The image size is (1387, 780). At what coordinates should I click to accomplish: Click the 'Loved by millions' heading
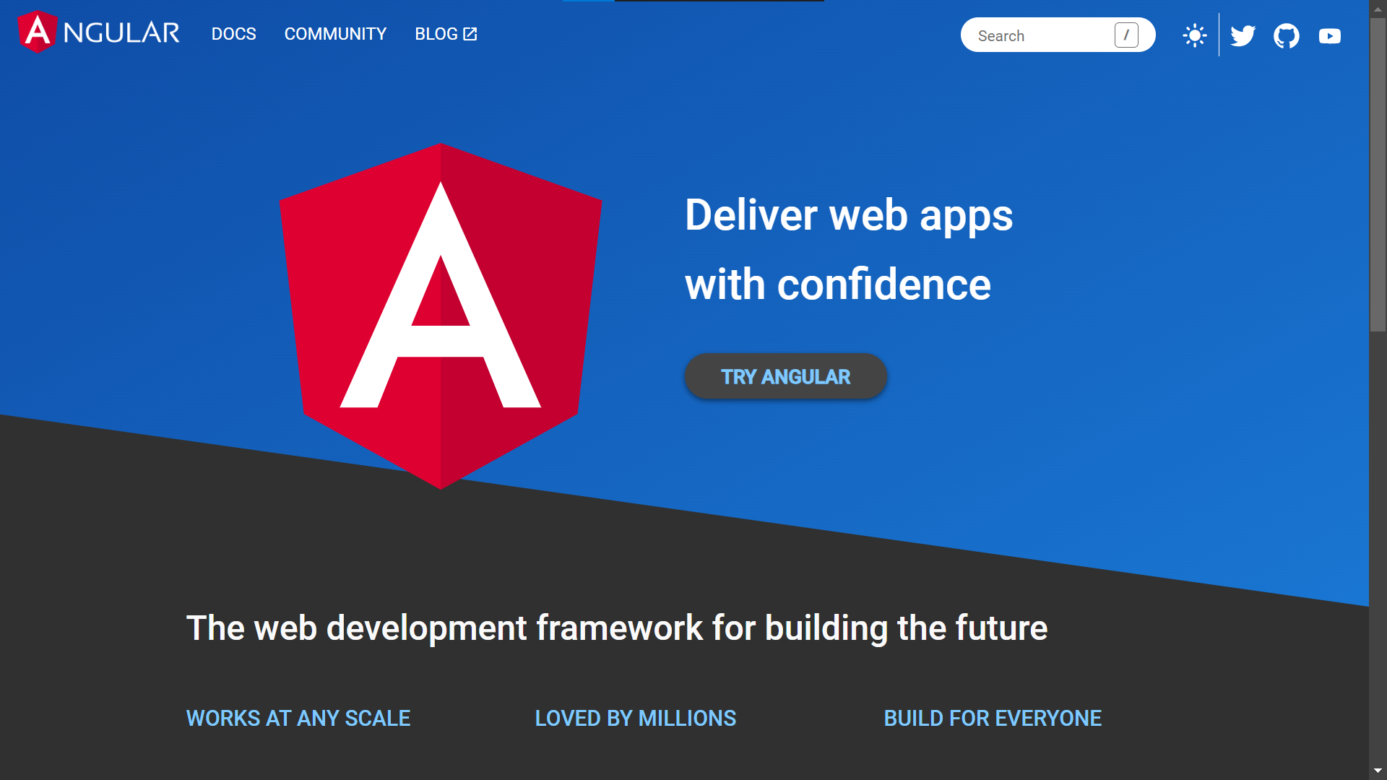tap(636, 718)
